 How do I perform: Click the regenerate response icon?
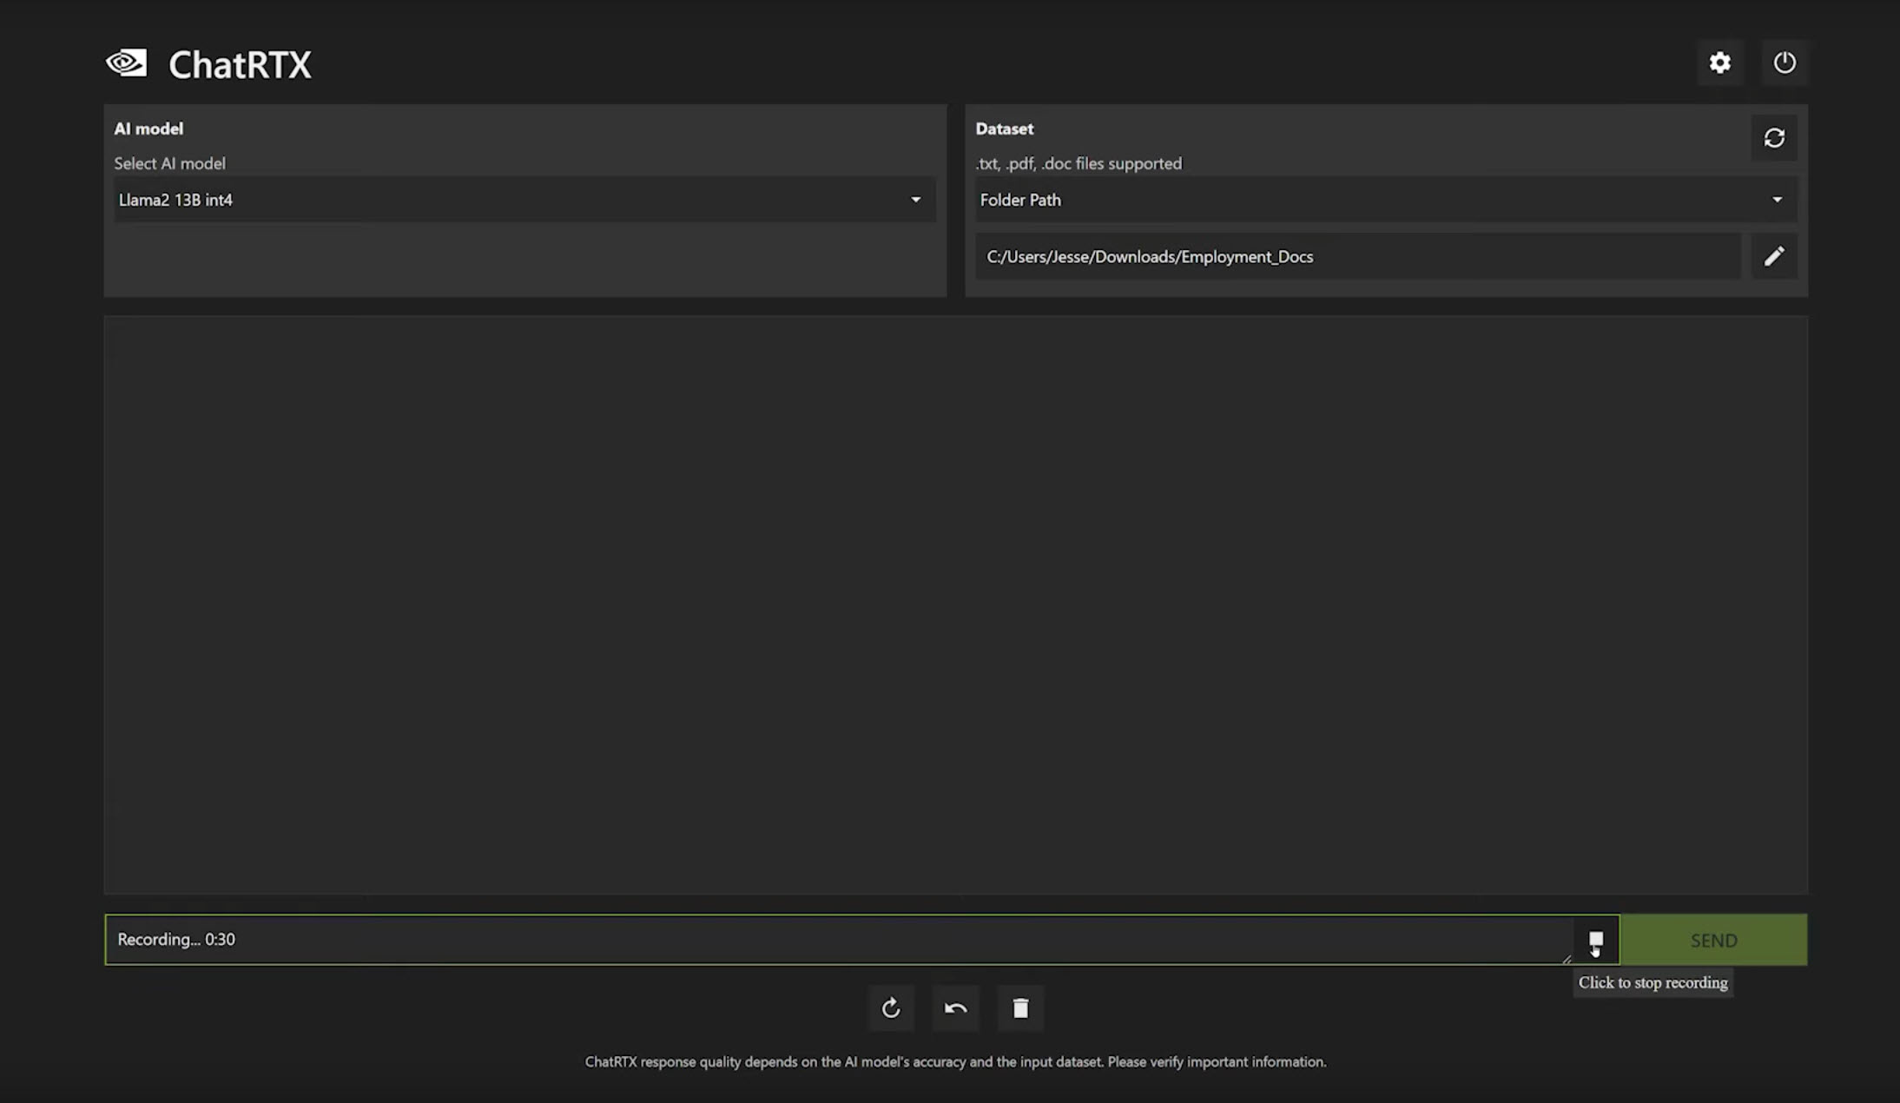click(891, 1008)
